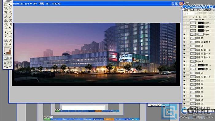Viewport: 215px width, 121px height.
Task: Select the Path Selection tool
Action: (6, 32)
